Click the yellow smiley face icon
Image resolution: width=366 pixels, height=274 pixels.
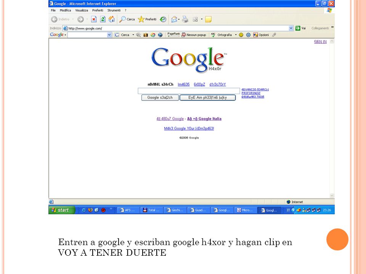(x=241, y=35)
